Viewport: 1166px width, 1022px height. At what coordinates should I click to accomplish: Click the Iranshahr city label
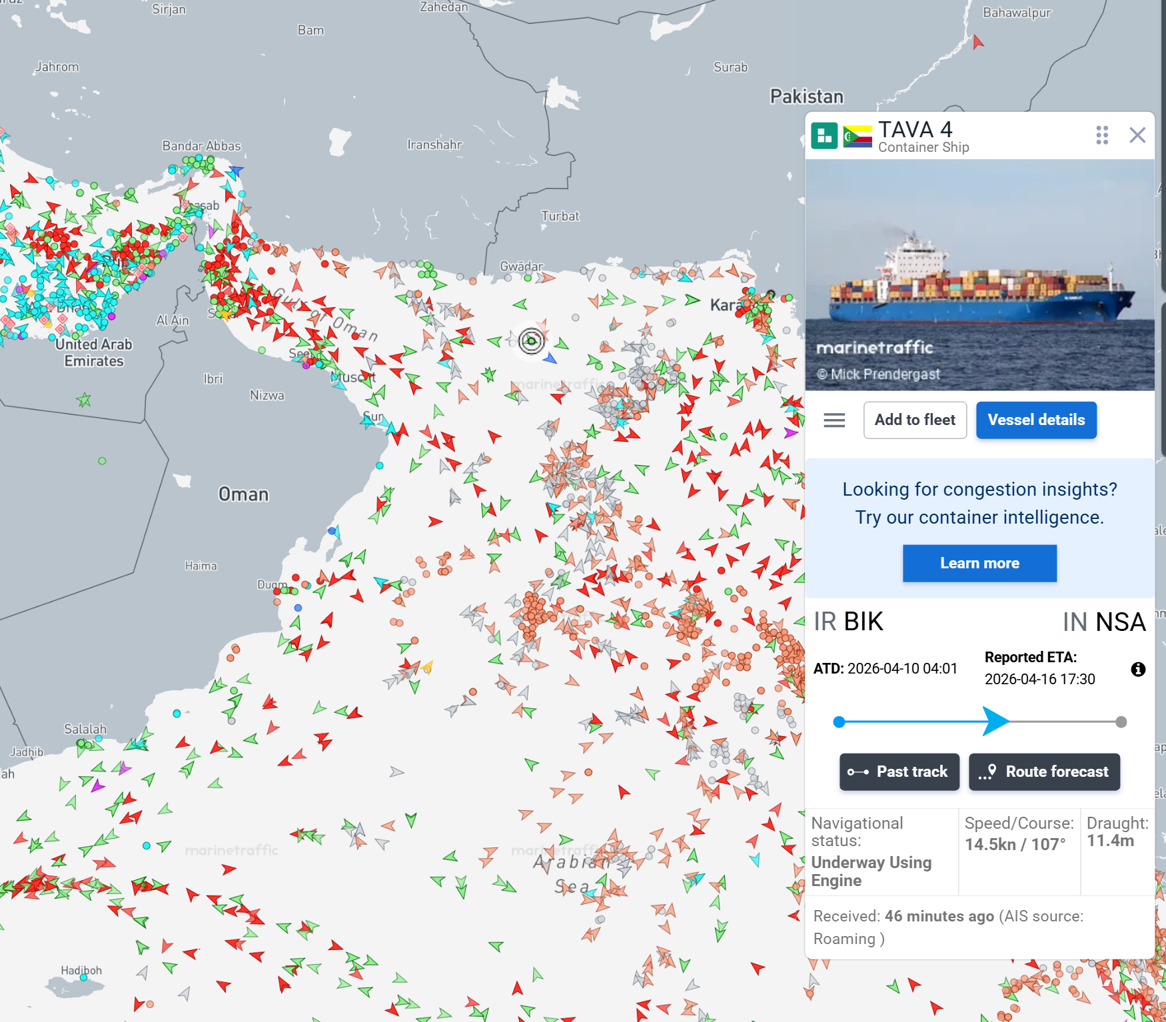click(434, 145)
